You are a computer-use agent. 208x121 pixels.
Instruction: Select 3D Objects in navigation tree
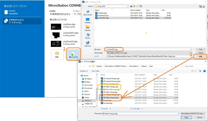[87, 79]
